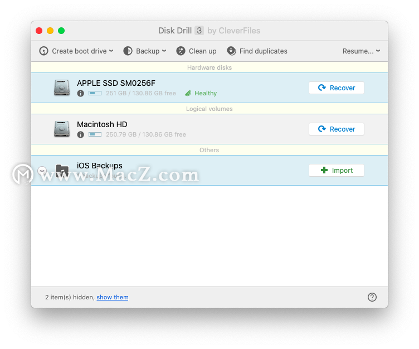Screen dimensions: 419x349
Task: Recover the Macintosh HD volume
Action: pos(337,129)
